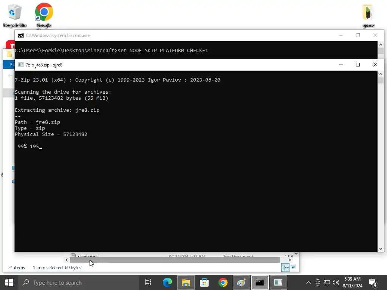Switch Explorer to details view icon
This screenshot has width=387, height=290.
pos(285,268)
